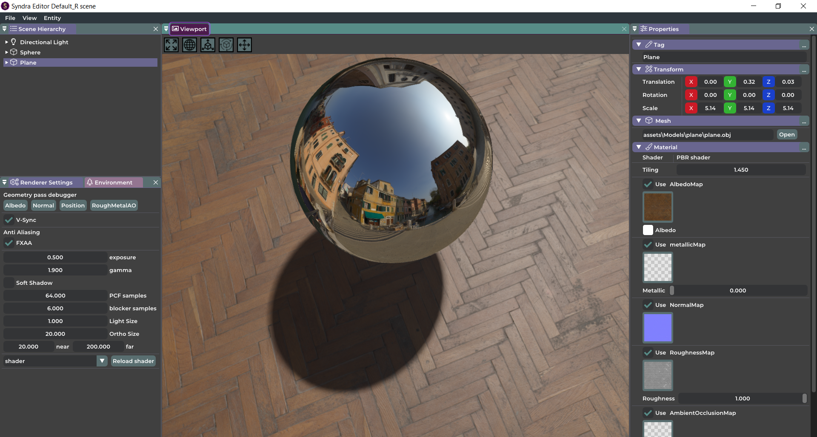Image resolution: width=817 pixels, height=437 pixels.
Task: Show the Normal debug pass
Action: (x=43, y=205)
